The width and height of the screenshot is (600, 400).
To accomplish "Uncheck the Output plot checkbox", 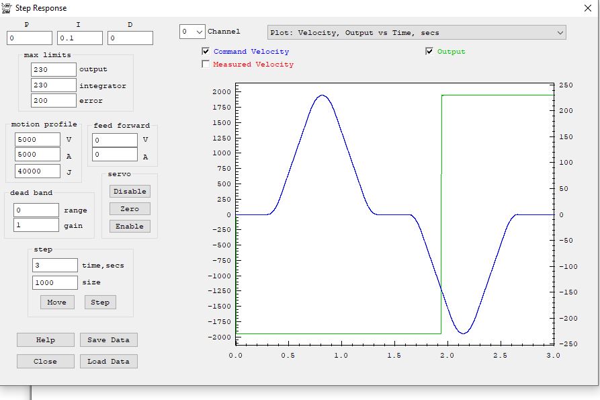I will (429, 52).
